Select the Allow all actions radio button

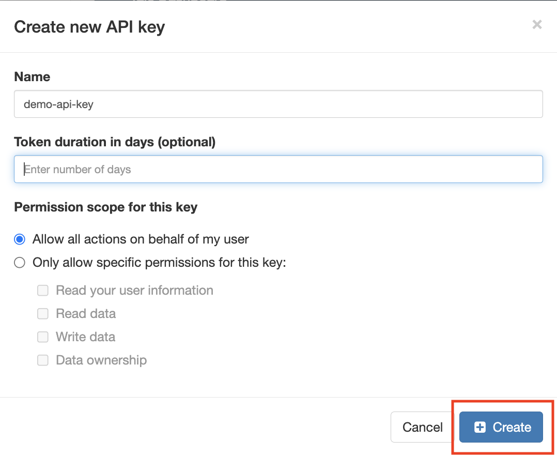click(20, 239)
